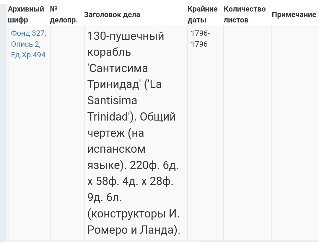Click the Архивный шифр column header
Screen dimensions: 319x242
[26, 14]
